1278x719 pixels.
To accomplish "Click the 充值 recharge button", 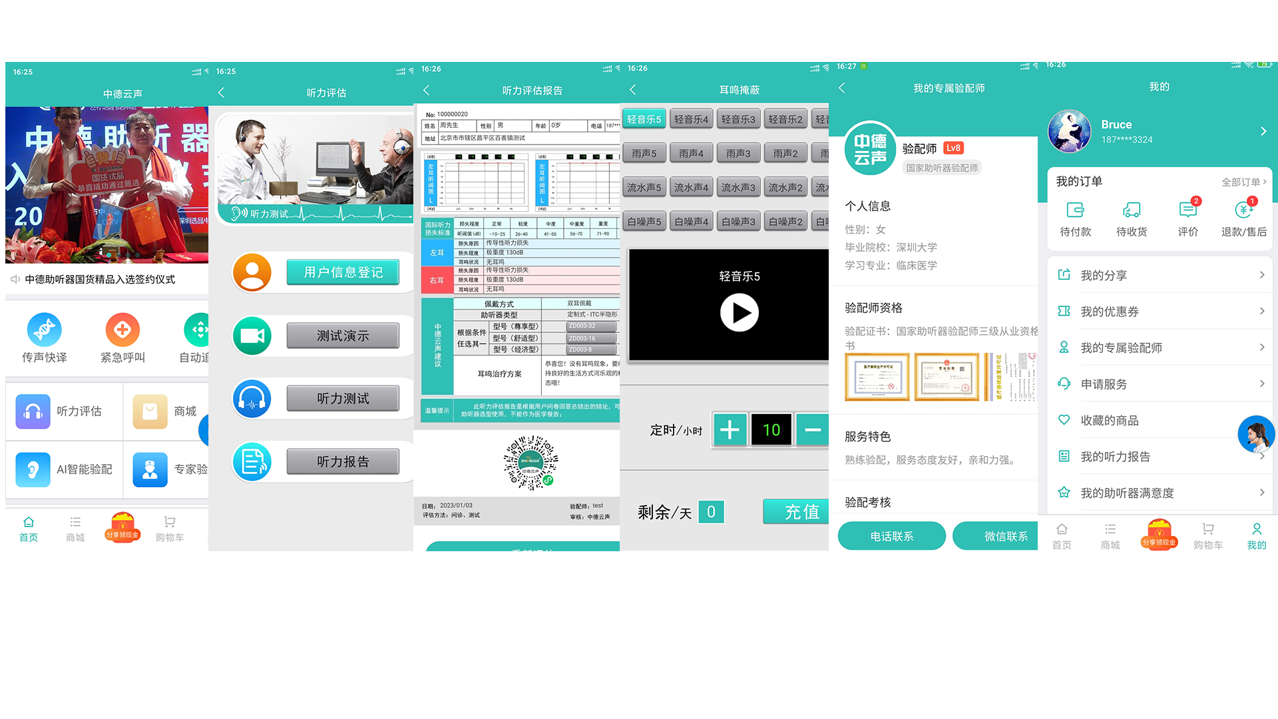I will tap(797, 511).
